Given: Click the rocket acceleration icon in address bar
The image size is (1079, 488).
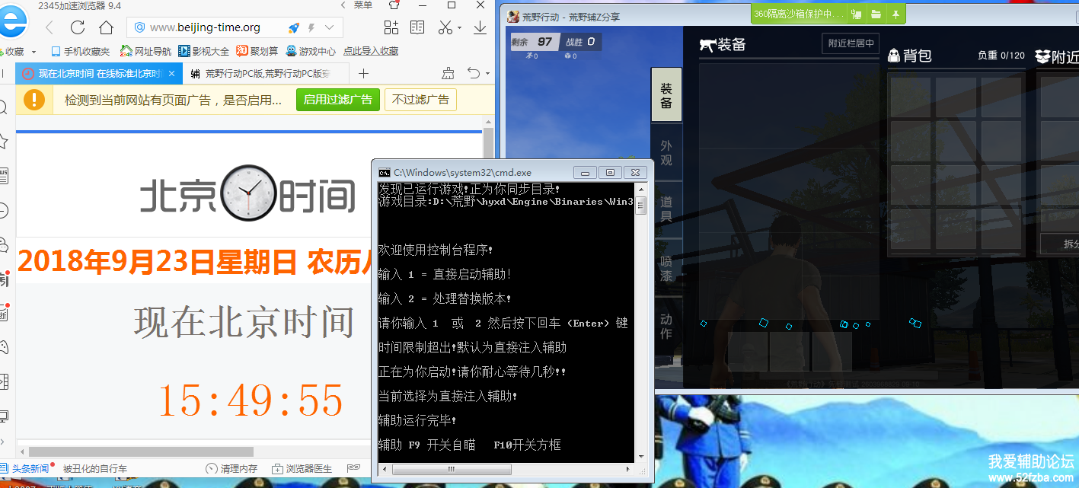Looking at the screenshot, I should tap(293, 27).
